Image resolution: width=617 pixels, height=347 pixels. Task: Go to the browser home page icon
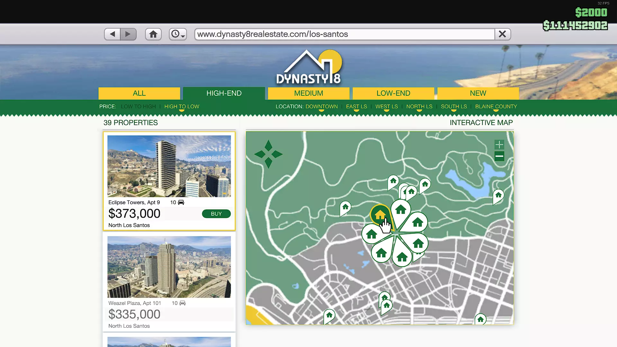[x=153, y=34]
